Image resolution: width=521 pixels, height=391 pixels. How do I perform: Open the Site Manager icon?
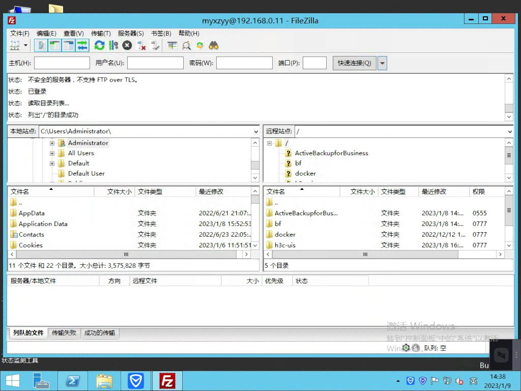(15, 45)
